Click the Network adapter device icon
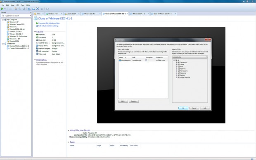The height and width of the screenshot is (160, 256). [37, 48]
